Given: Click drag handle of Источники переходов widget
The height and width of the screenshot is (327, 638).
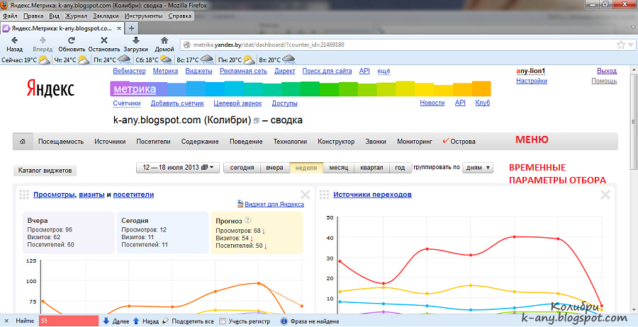Looking at the screenshot, I should tap(324, 195).
